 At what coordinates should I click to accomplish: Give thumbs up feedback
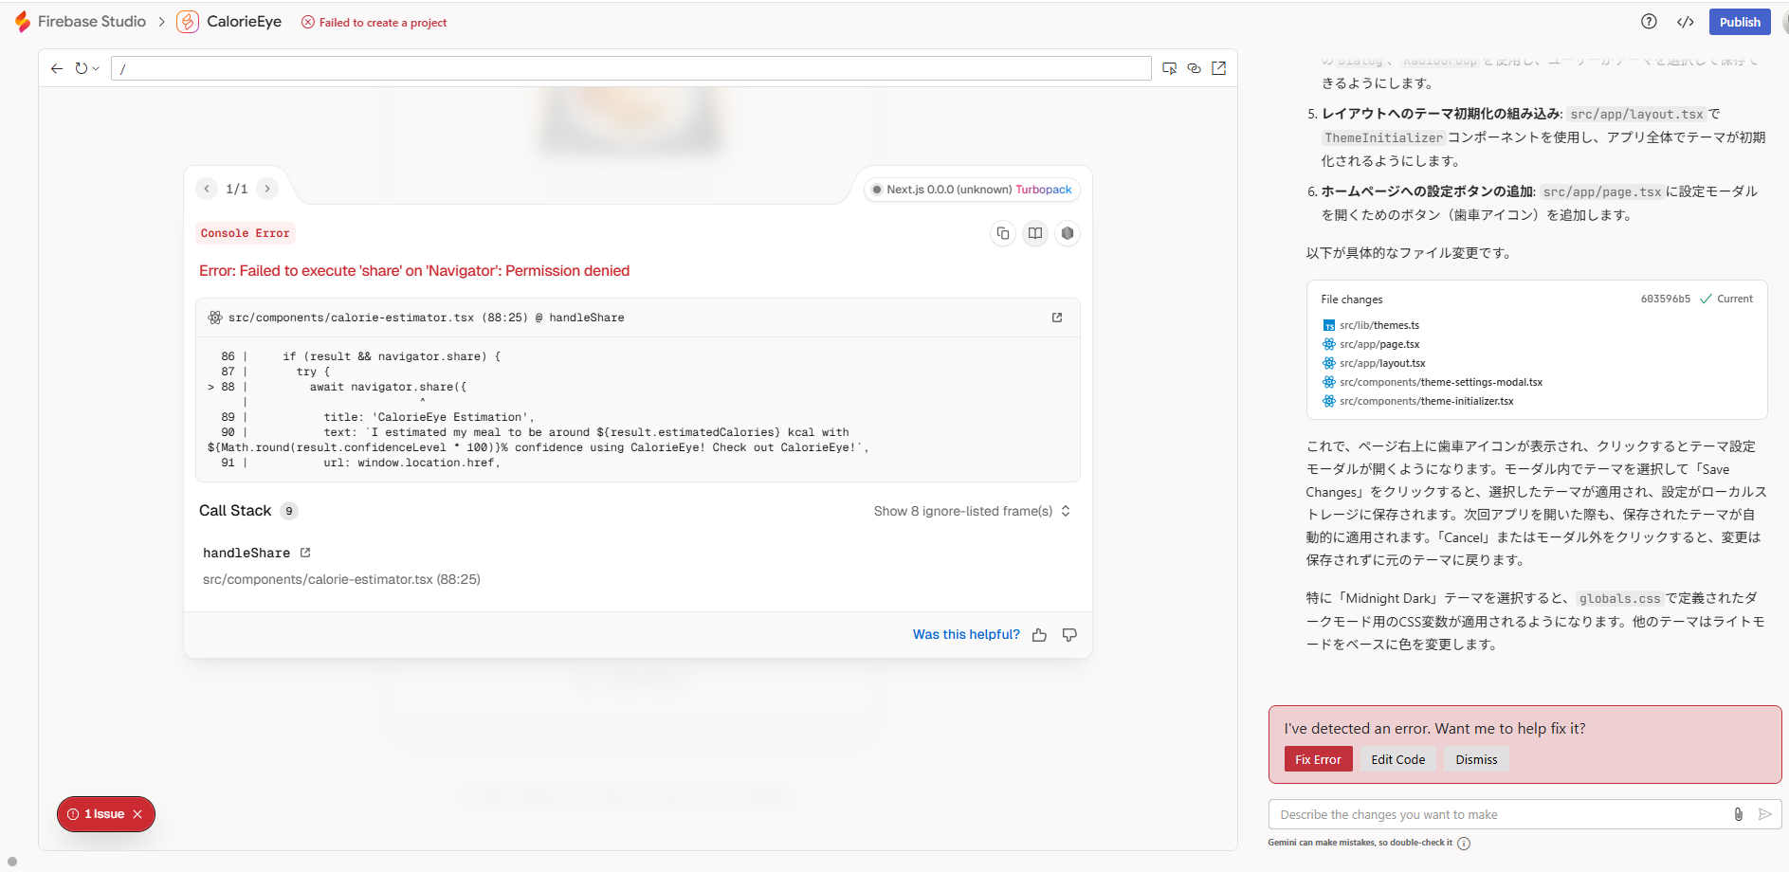pyautogui.click(x=1040, y=635)
